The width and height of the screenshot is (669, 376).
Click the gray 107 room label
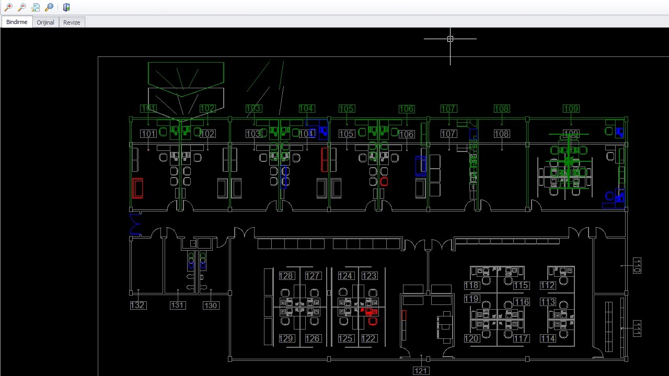pyautogui.click(x=448, y=134)
